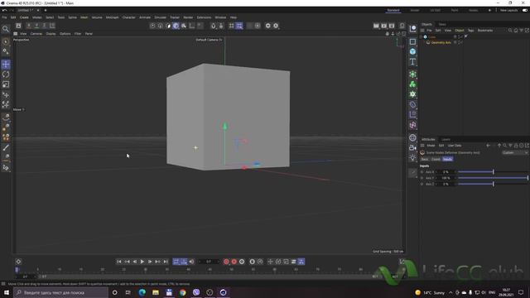Play the animation forward
Image resolution: width=530 pixels, height=298 pixels.
[142, 262]
